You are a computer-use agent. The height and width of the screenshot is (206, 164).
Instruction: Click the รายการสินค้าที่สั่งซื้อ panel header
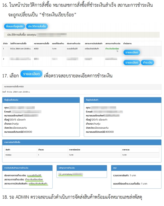82,142
